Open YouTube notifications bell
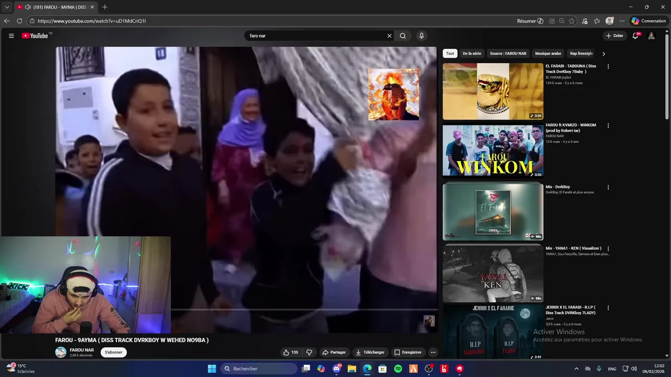671x377 pixels. pyautogui.click(x=635, y=36)
